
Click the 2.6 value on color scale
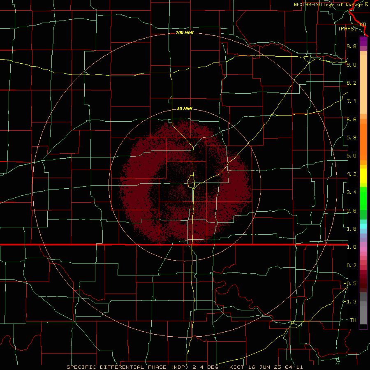point(351,211)
